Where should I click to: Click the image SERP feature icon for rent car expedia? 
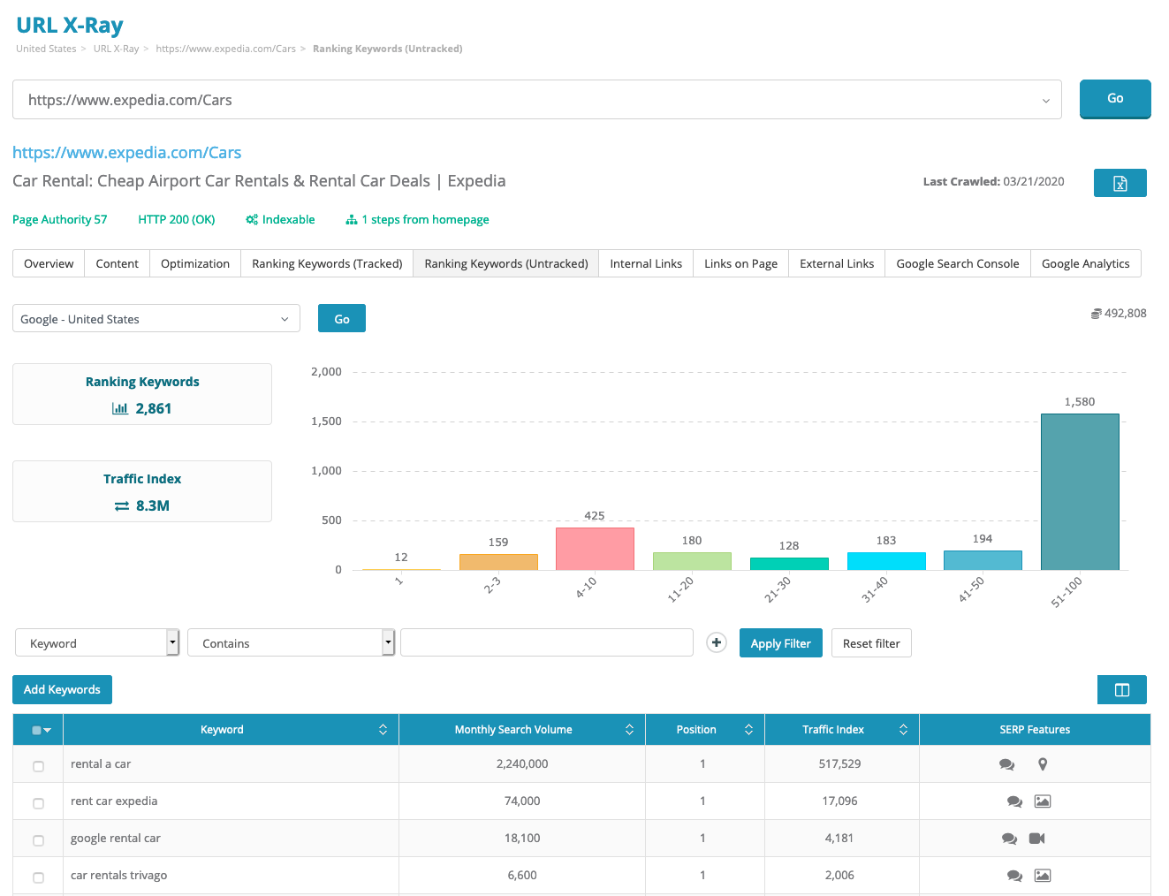tap(1043, 801)
